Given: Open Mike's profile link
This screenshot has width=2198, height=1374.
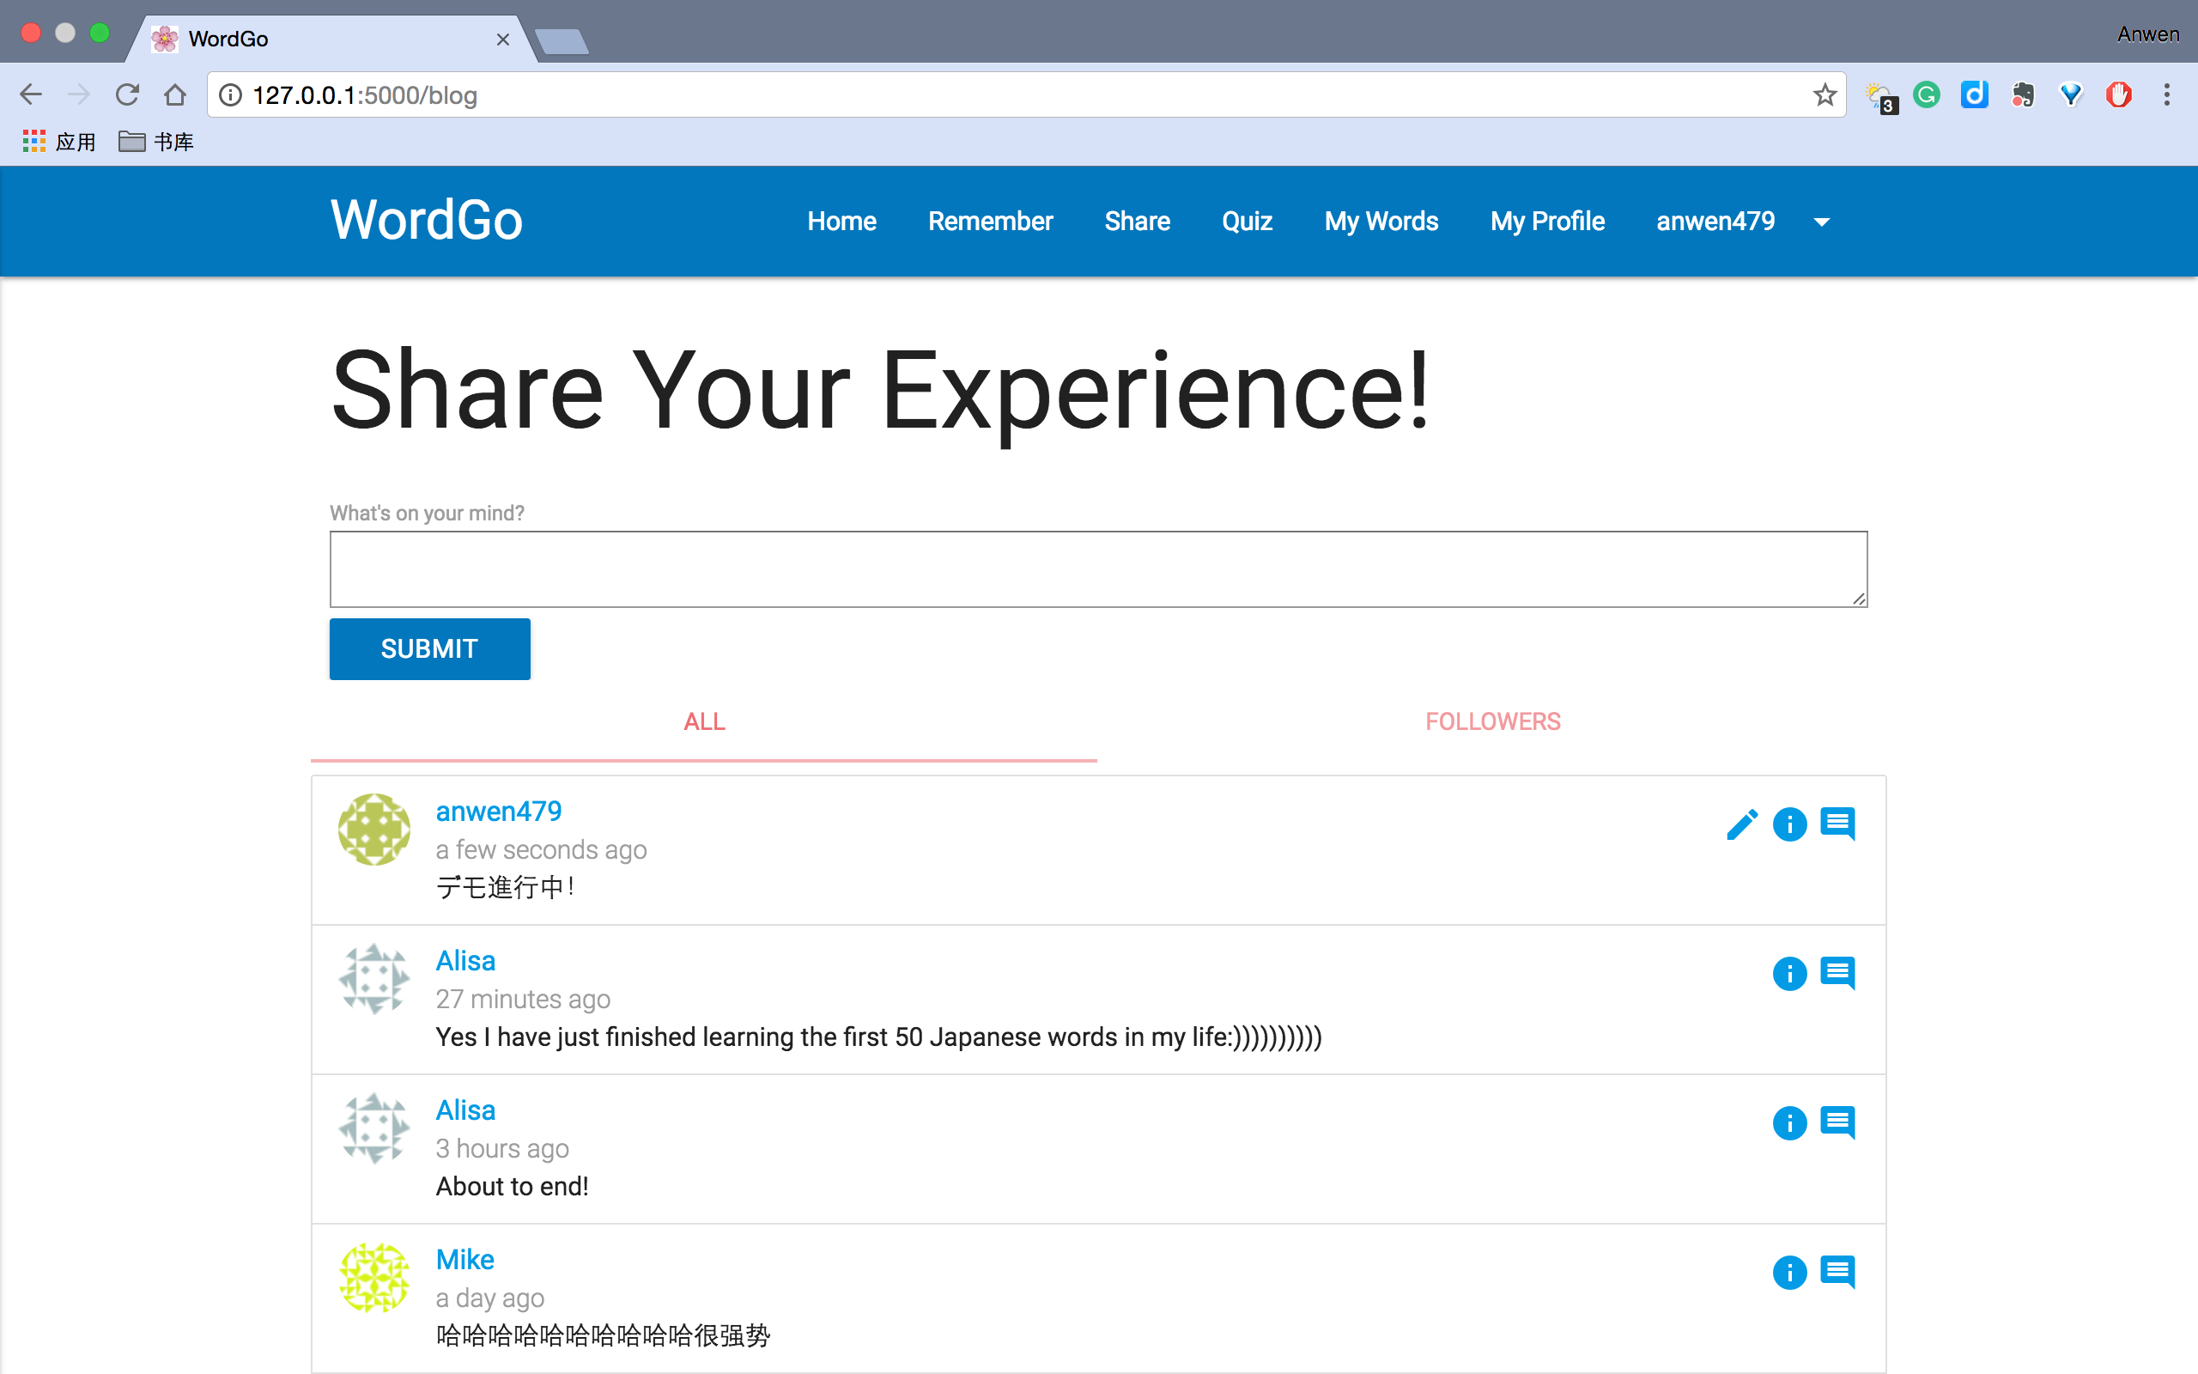Looking at the screenshot, I should point(464,1260).
